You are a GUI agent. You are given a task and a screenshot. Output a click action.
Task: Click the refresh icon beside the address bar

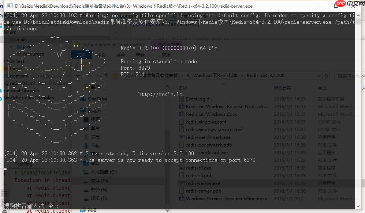pos(325,76)
